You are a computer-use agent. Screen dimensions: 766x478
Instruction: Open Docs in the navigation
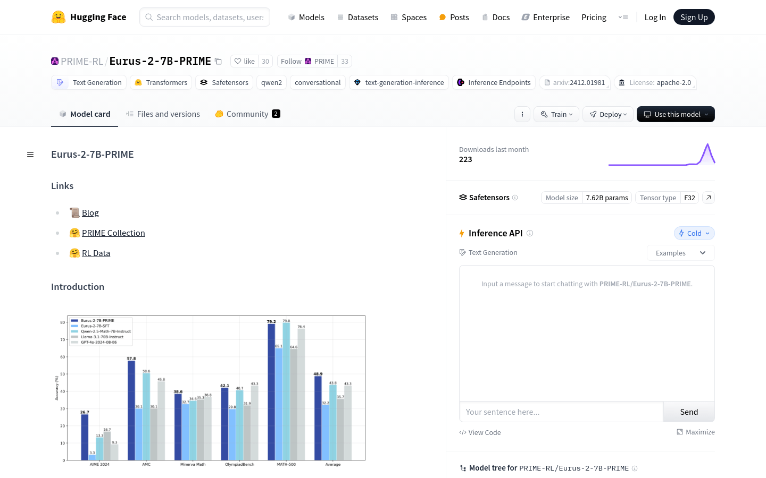496,17
